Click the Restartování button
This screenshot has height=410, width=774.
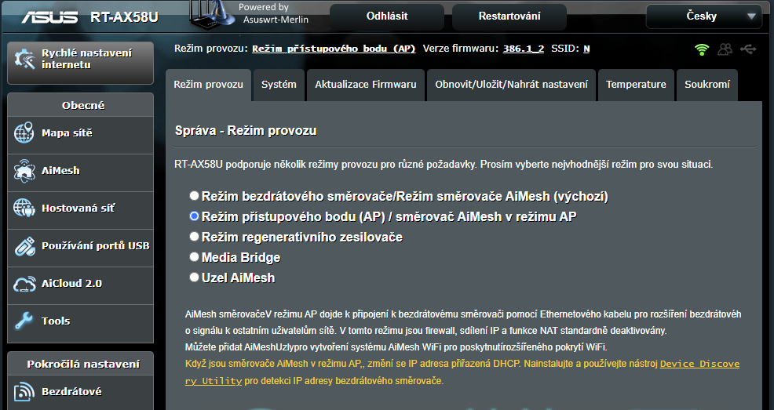coord(509,16)
